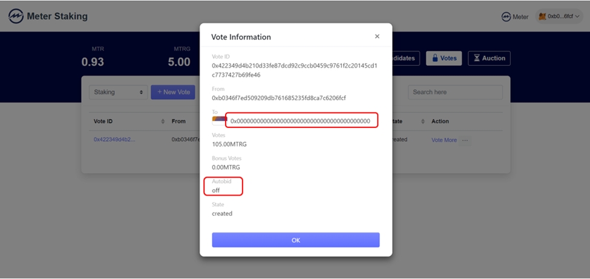590x279 pixels.
Task: Switch to the Votes tab
Action: point(444,58)
